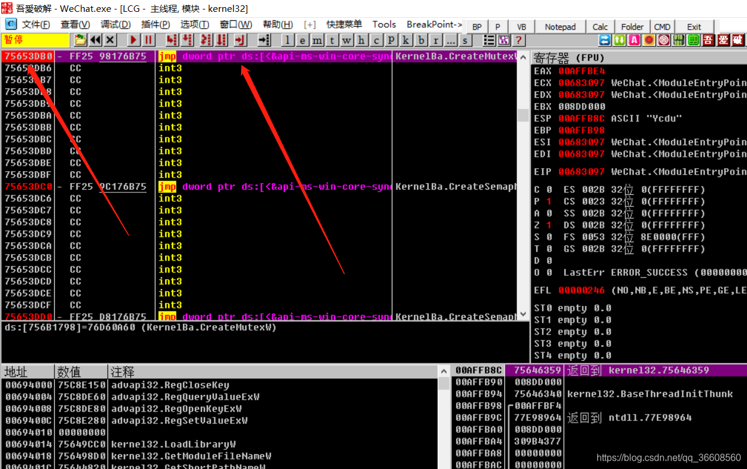Restart program with the rewind icon
The width and height of the screenshot is (747, 469).
click(x=95, y=40)
